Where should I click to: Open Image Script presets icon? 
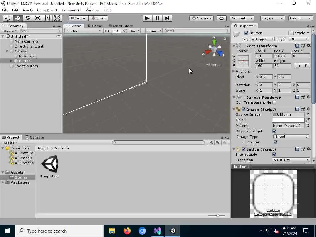click(x=303, y=109)
